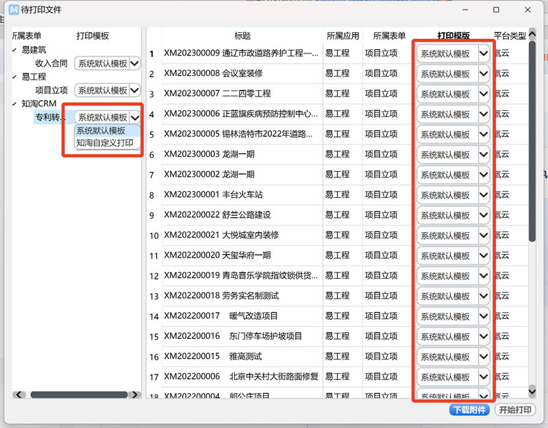548x428 pixels.
Task: Select row XM202300006 正蓝旗疾病预防控制中心 title
Action: tap(241, 114)
